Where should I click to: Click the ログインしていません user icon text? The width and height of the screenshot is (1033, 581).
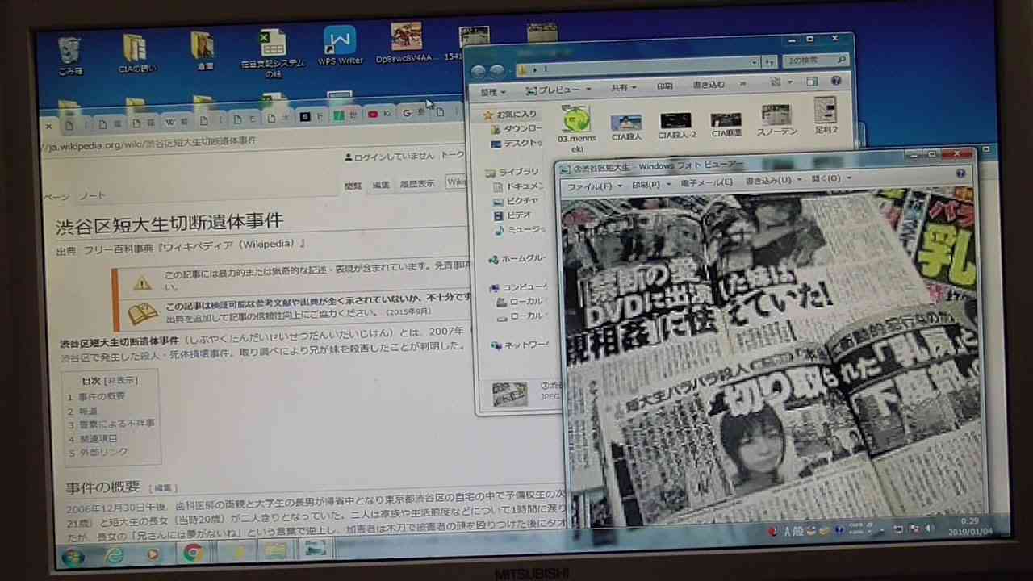tap(389, 156)
